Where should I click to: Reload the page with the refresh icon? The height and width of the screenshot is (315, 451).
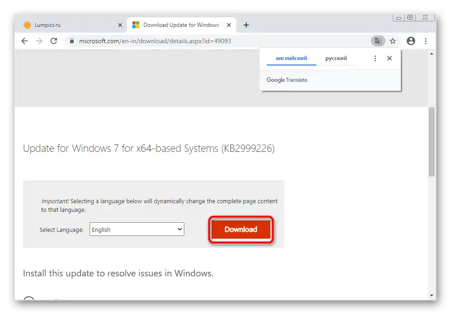coord(54,41)
